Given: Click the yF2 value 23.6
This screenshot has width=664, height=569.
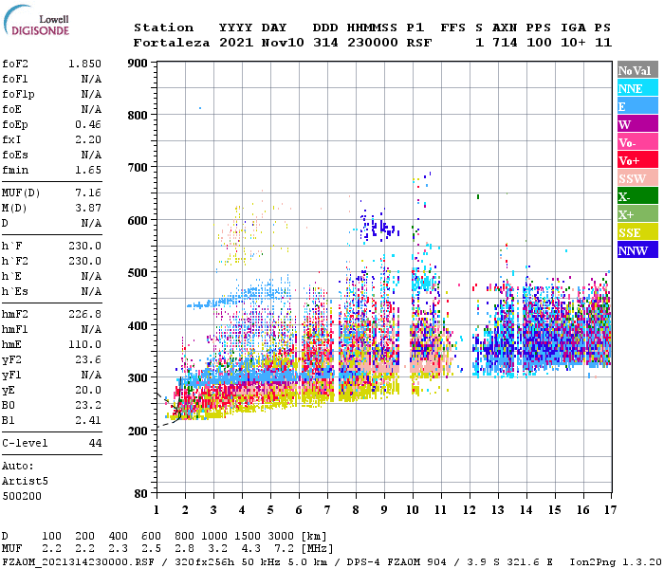Looking at the screenshot, I should click(88, 359).
